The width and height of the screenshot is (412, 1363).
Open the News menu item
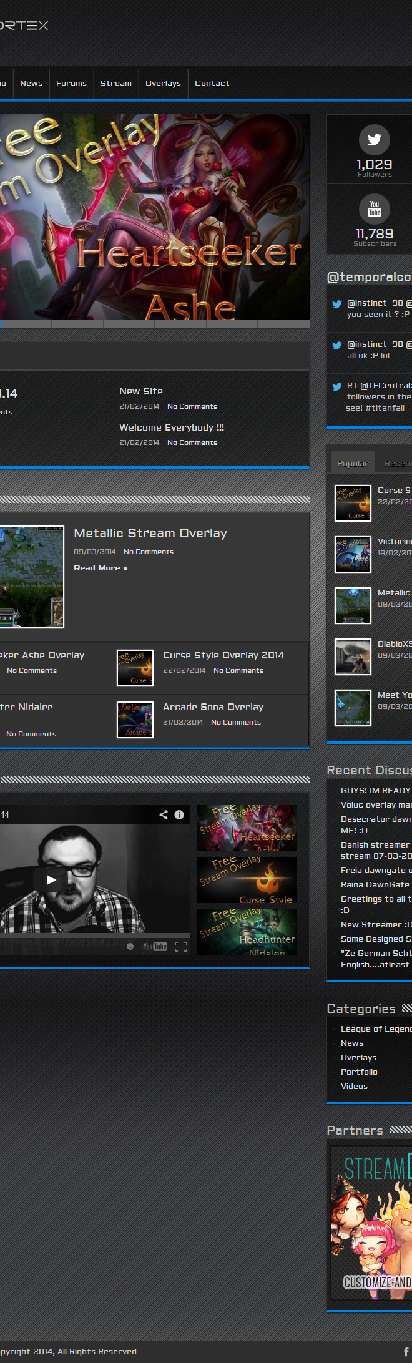31,84
